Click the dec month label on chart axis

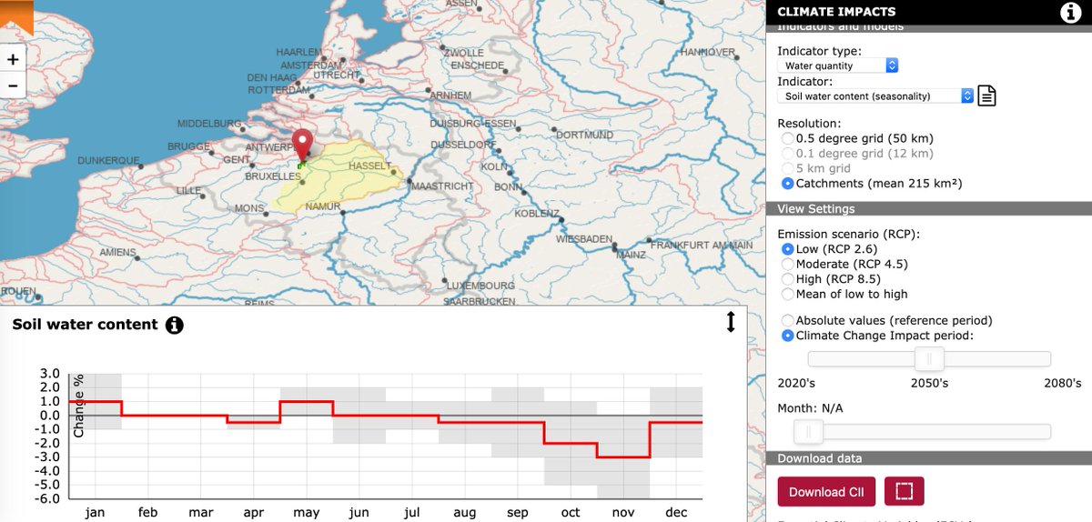click(x=676, y=513)
